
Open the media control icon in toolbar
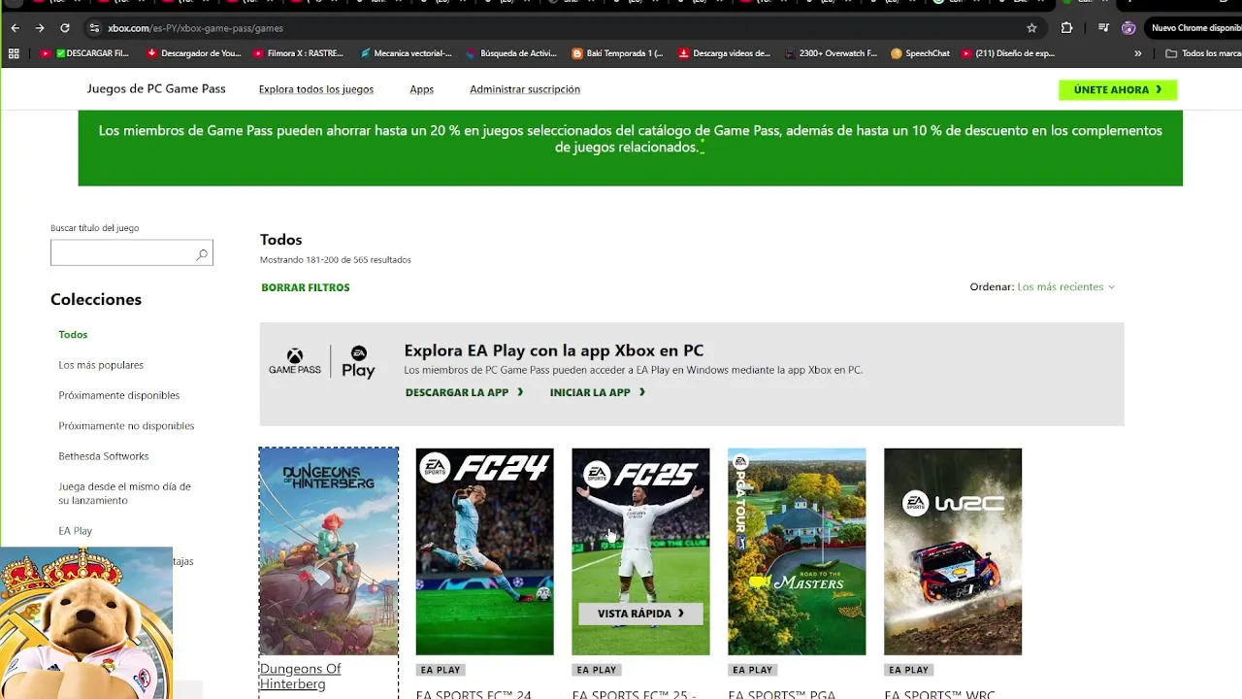pos(1103,28)
